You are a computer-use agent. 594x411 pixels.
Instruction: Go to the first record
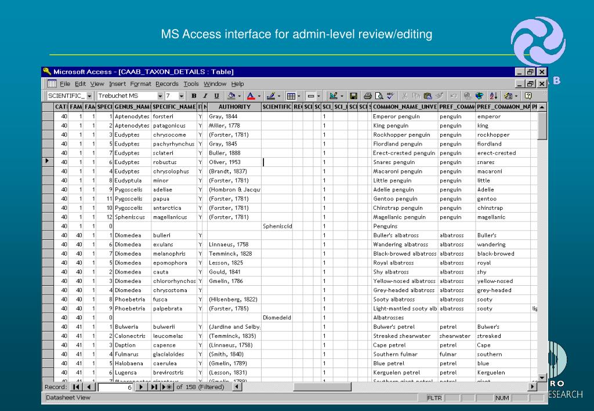coord(76,387)
